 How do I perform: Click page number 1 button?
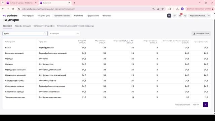206,105
